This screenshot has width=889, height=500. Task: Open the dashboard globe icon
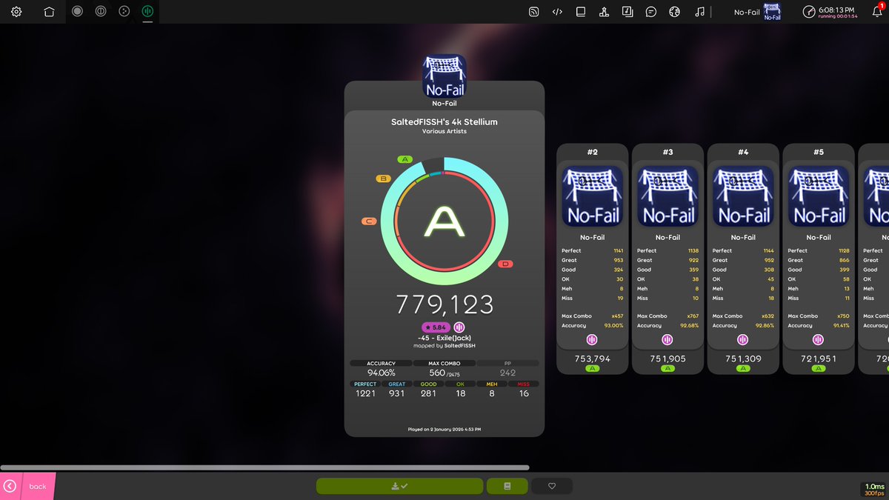point(675,12)
